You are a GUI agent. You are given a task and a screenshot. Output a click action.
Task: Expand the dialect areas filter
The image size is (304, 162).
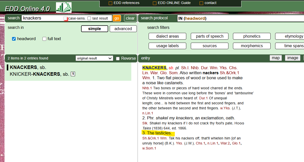(167, 36)
